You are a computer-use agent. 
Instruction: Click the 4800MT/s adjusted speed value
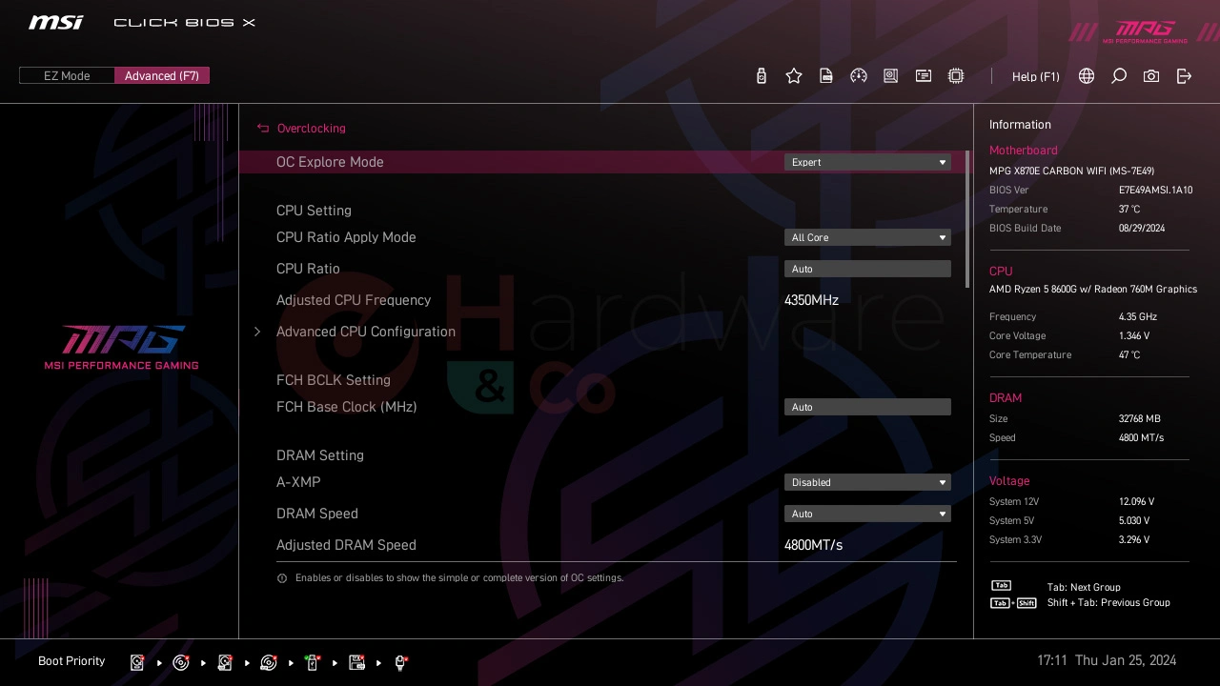pyautogui.click(x=813, y=545)
